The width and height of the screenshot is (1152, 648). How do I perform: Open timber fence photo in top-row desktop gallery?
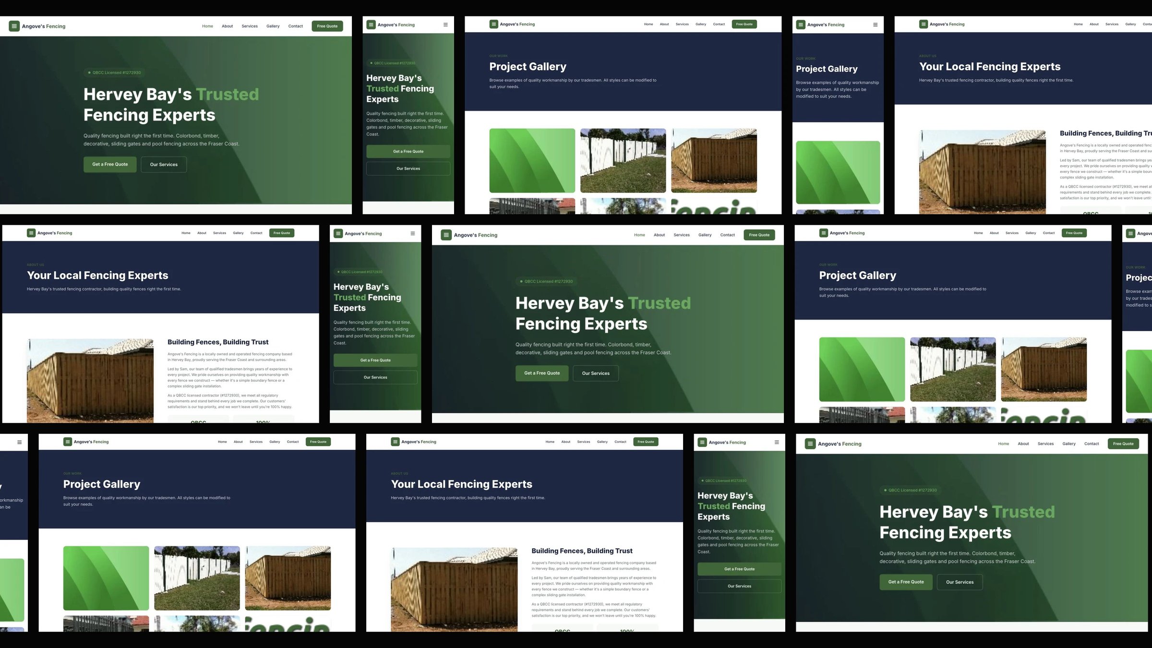pyautogui.click(x=714, y=160)
